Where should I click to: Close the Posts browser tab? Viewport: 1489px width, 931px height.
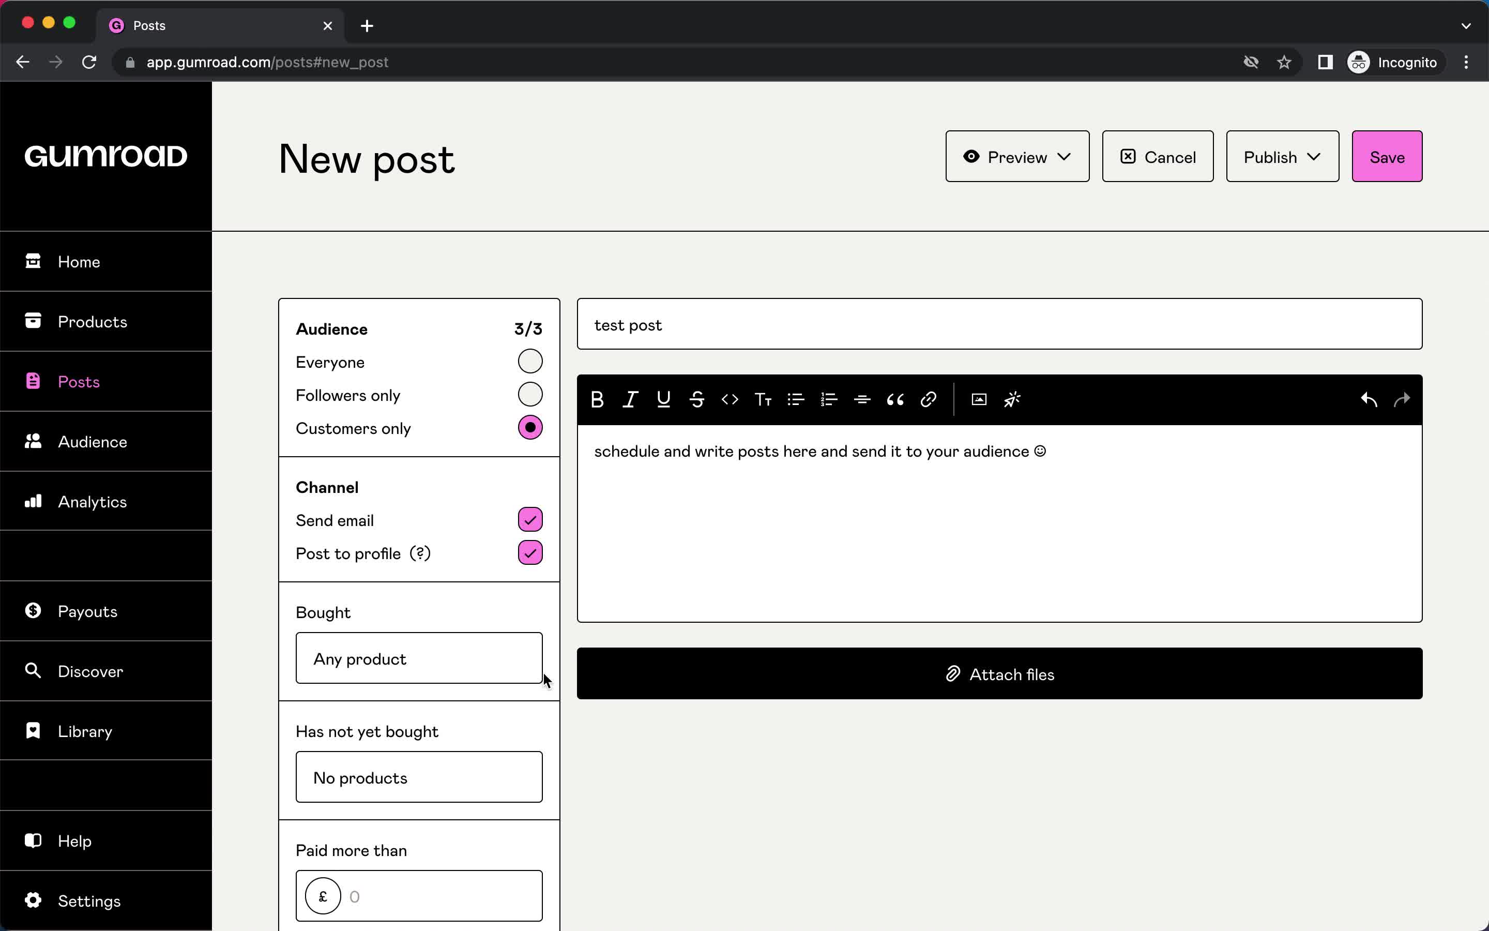(x=327, y=26)
